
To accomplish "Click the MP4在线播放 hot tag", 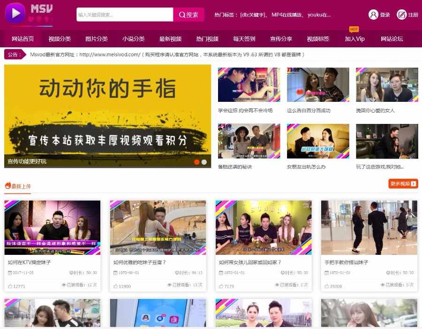I will point(286,15).
